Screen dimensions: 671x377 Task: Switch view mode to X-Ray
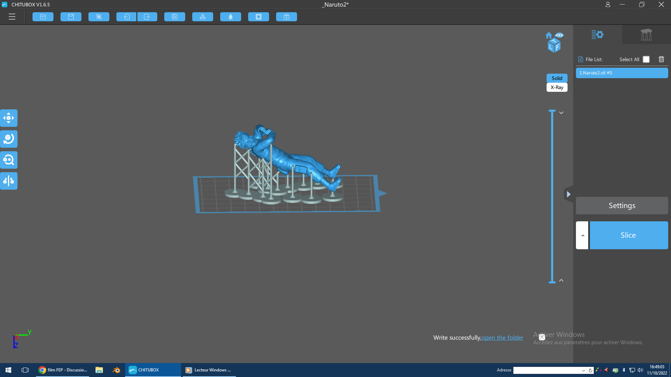[557, 87]
